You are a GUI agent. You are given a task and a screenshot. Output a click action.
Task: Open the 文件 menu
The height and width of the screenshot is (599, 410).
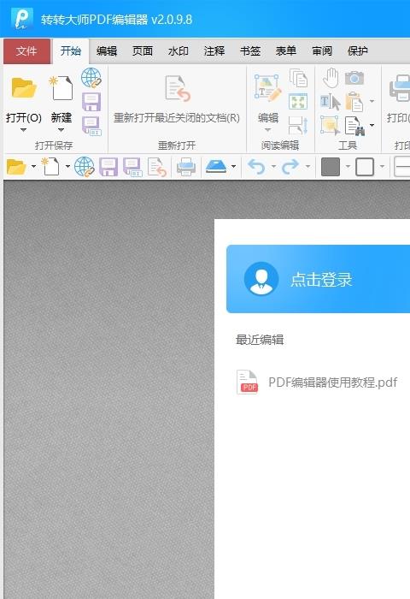26,50
